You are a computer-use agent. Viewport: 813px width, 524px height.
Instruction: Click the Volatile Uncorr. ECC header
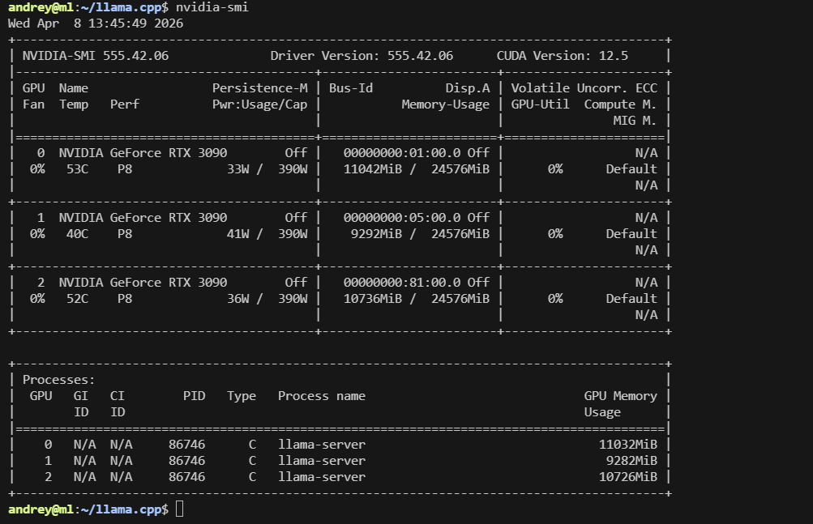click(584, 88)
